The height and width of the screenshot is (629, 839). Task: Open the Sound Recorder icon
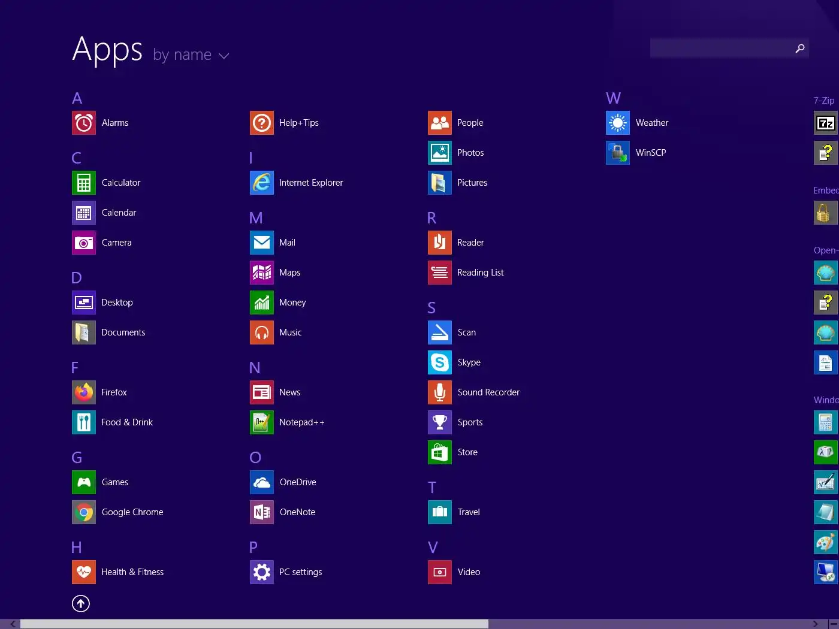click(440, 392)
